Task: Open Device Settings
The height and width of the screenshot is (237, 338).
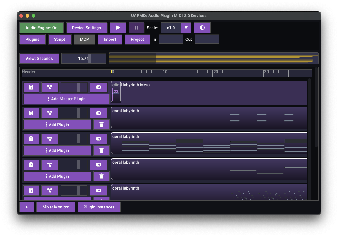Action: (x=86, y=28)
